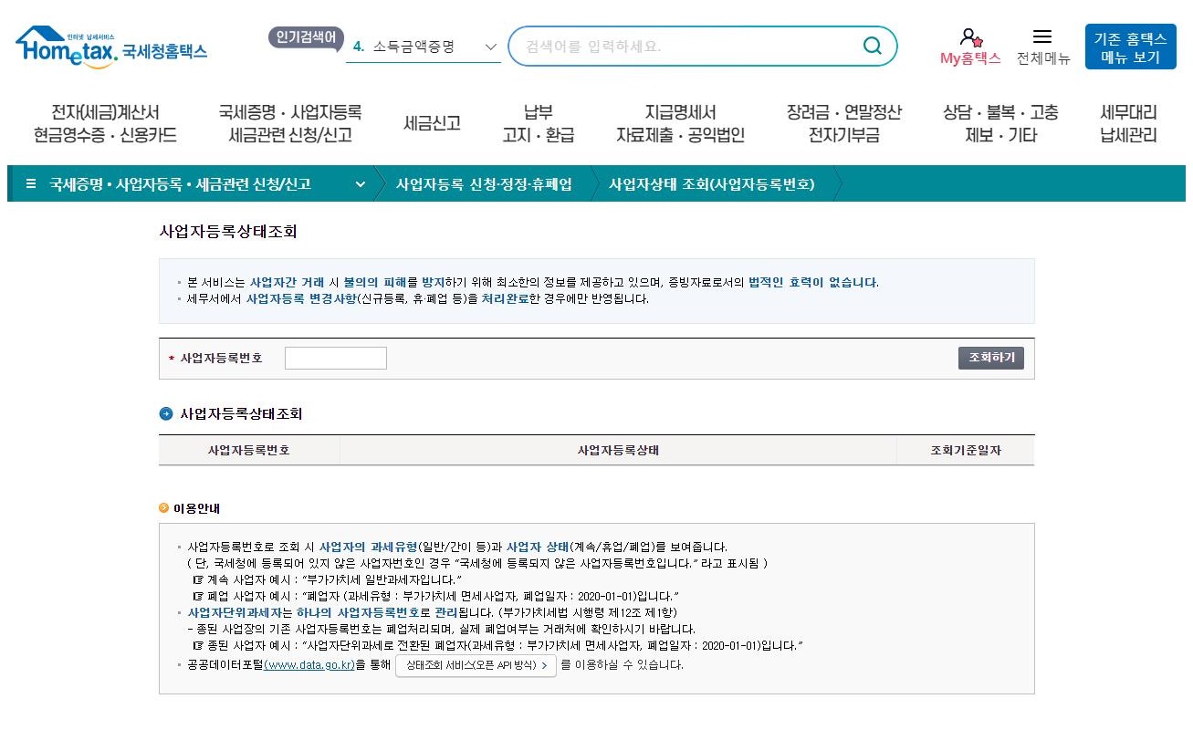This screenshot has height=730, width=1193.
Task: Select 사업자등록 신청·정정·휴폐업 in the breadcrumb
Action: click(485, 183)
